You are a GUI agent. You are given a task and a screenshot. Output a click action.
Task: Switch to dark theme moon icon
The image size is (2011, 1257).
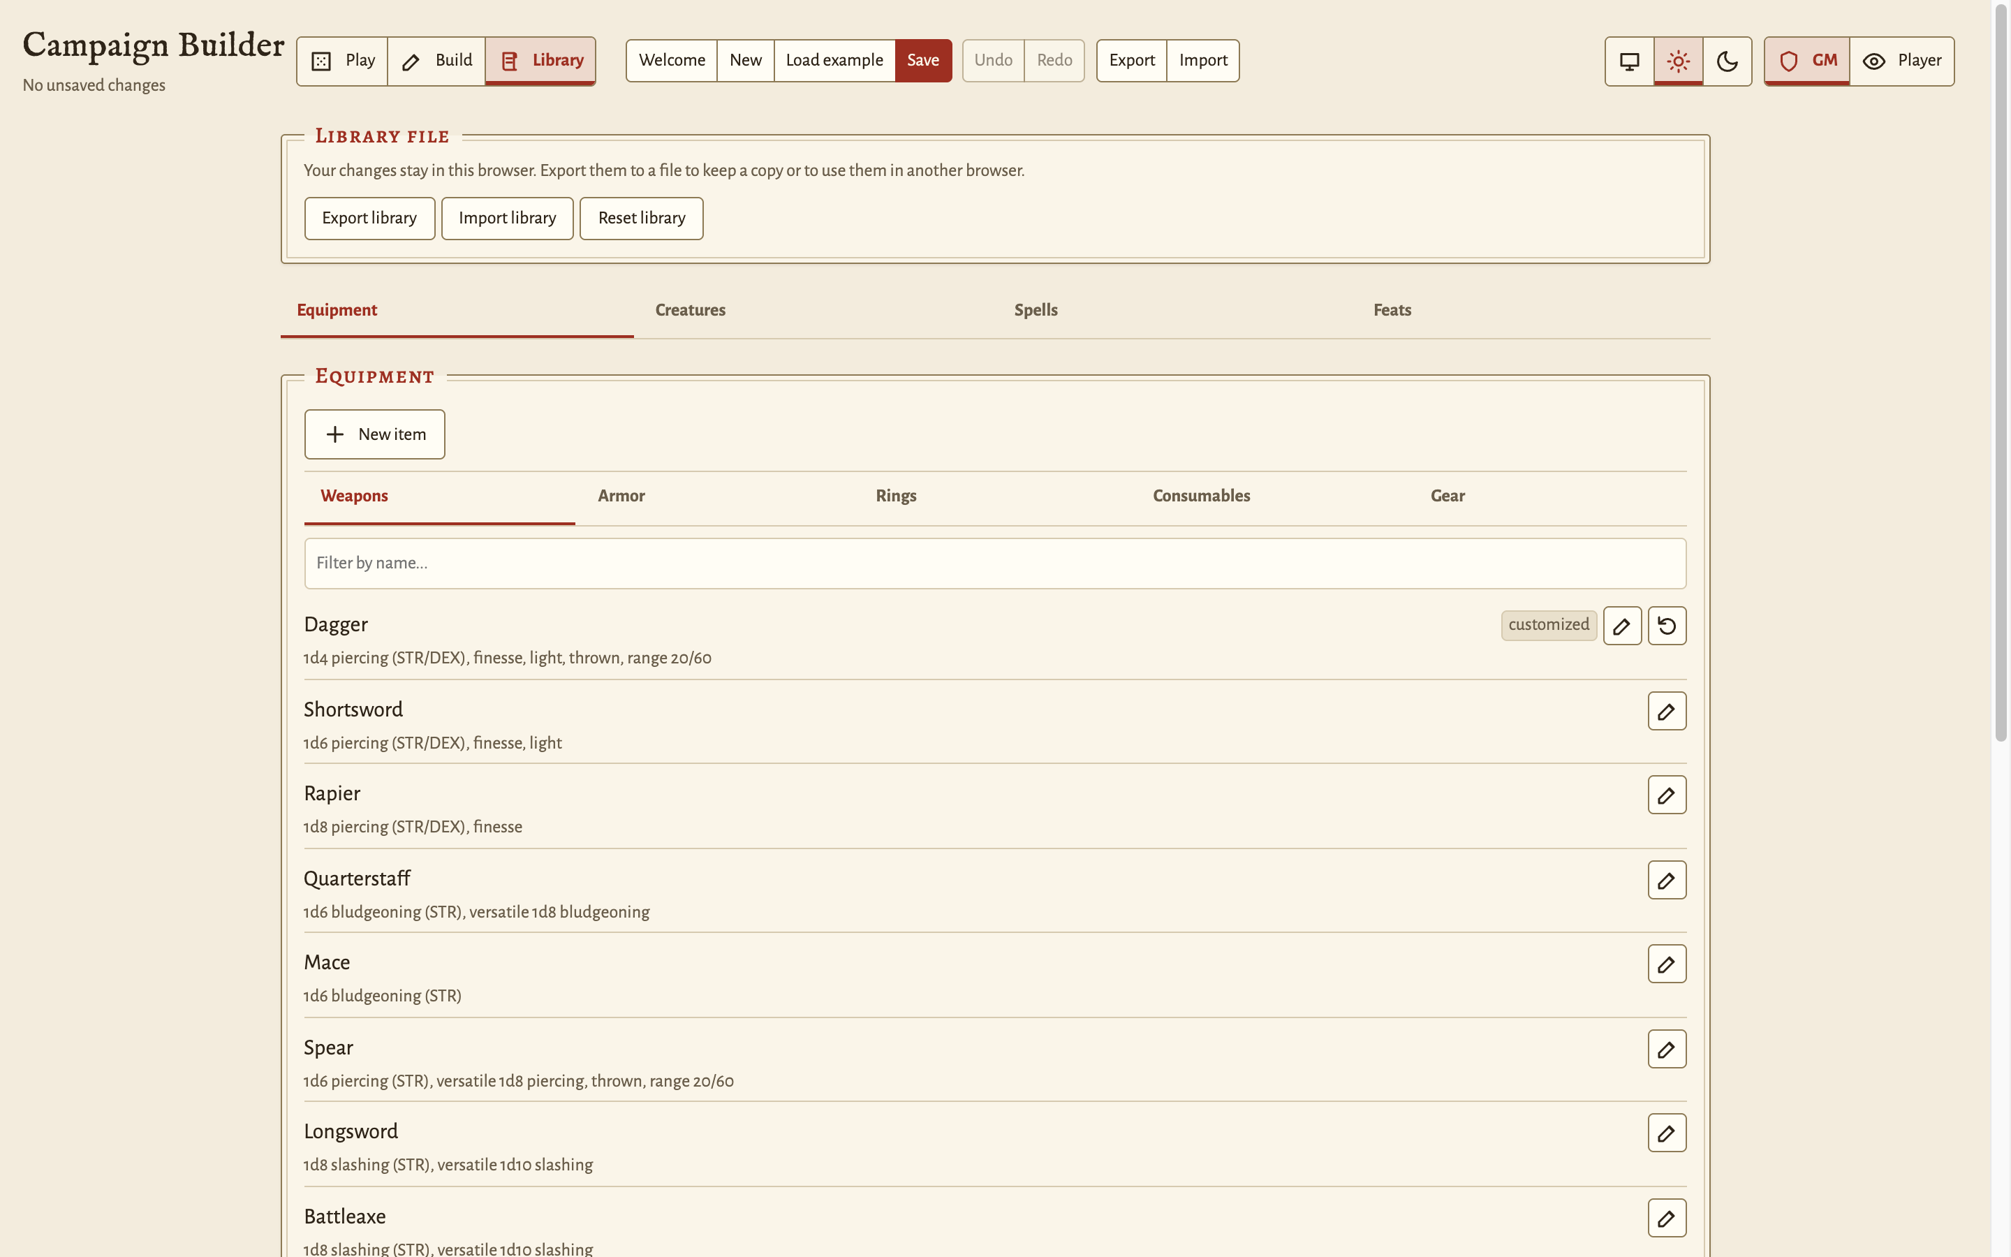(x=1727, y=61)
